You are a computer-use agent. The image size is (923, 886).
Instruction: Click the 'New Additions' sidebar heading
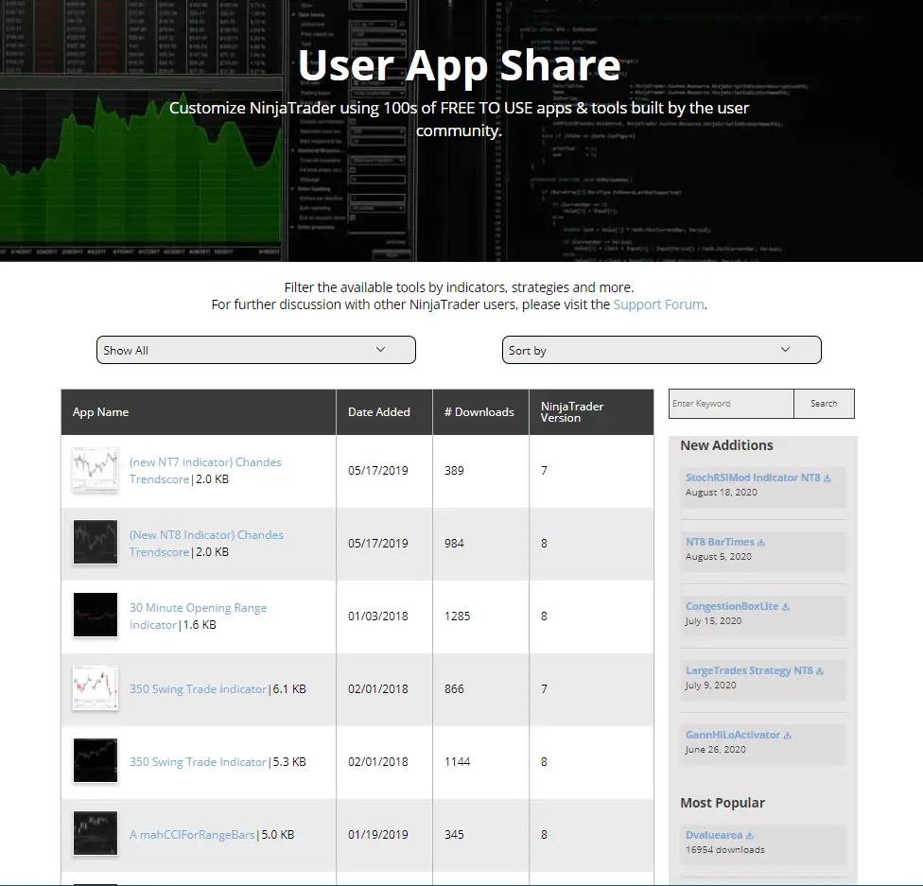[726, 445]
